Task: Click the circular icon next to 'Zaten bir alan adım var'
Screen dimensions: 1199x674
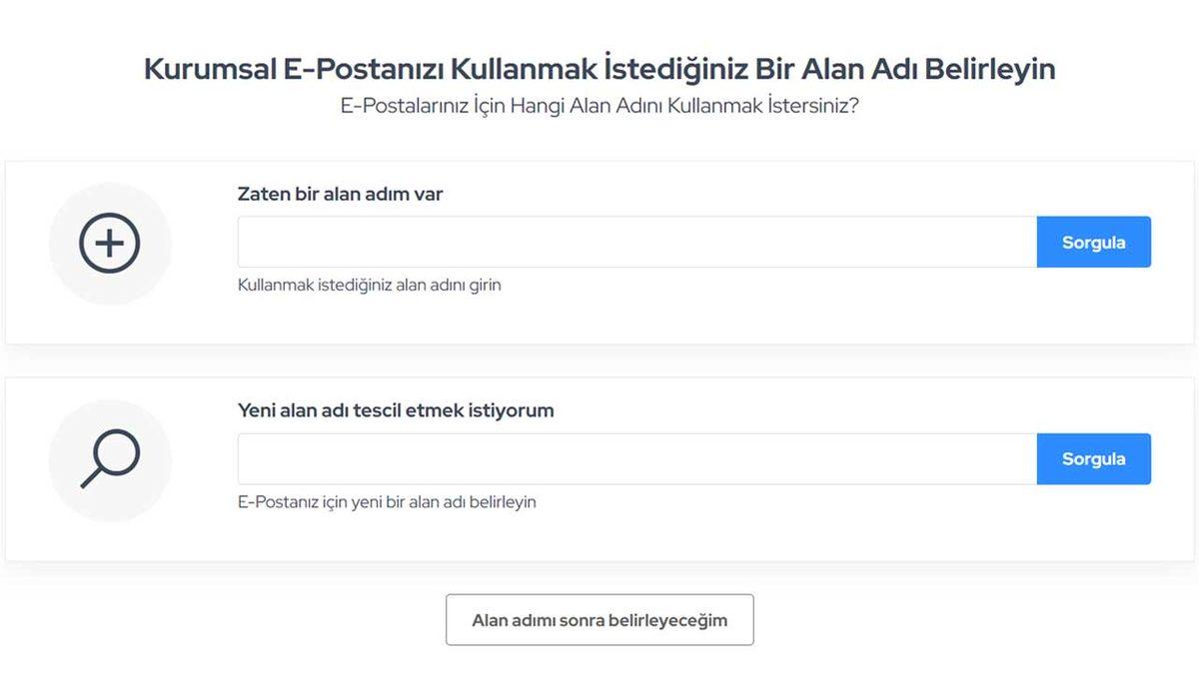Action: point(110,243)
